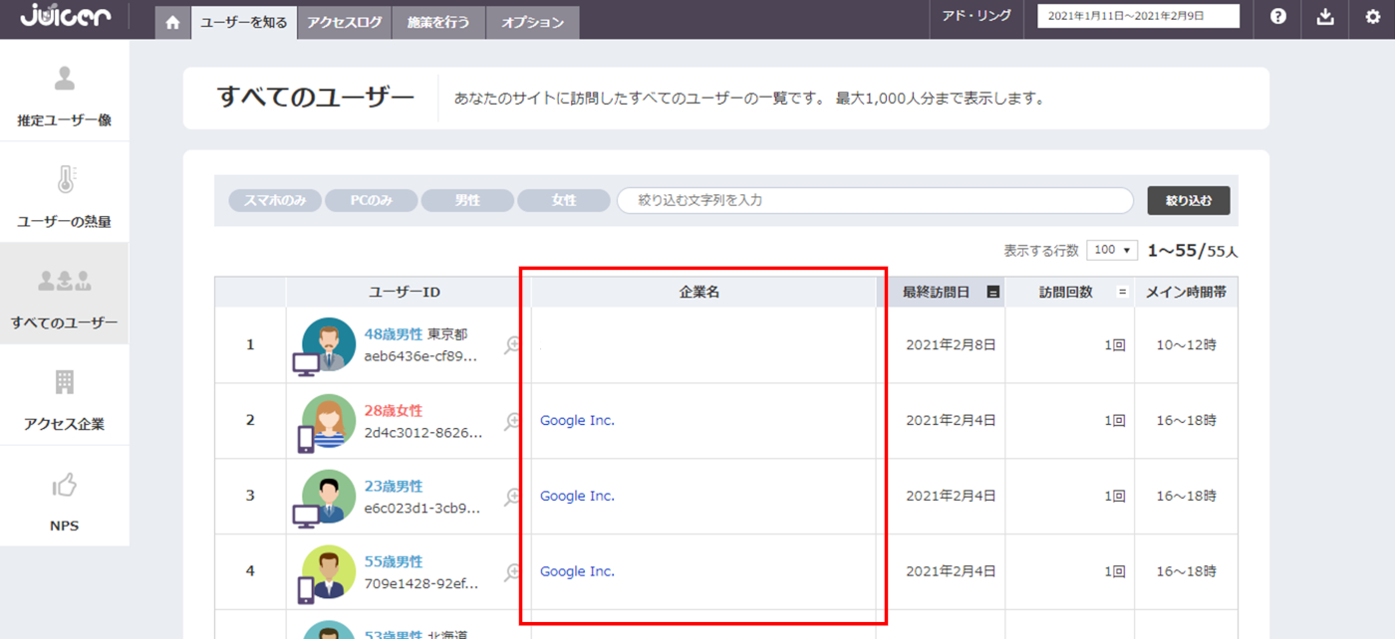1395x639 pixels.
Task: Click the ユーザーID column header
Action: (405, 292)
